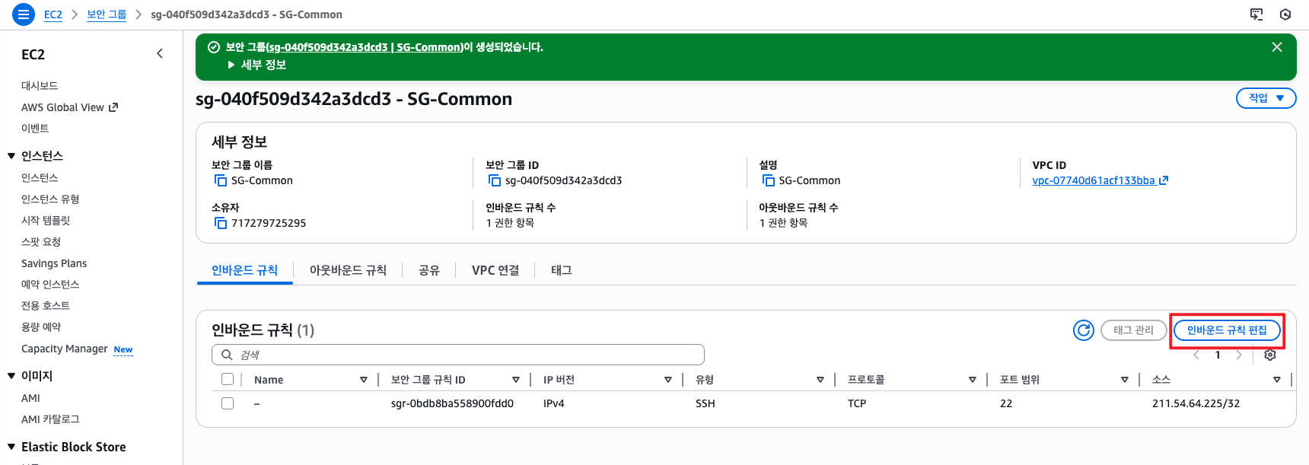Viewport: 1309px width, 465px height.
Task: Open 예약 인스턴스 in sidebar
Action: (x=50, y=285)
